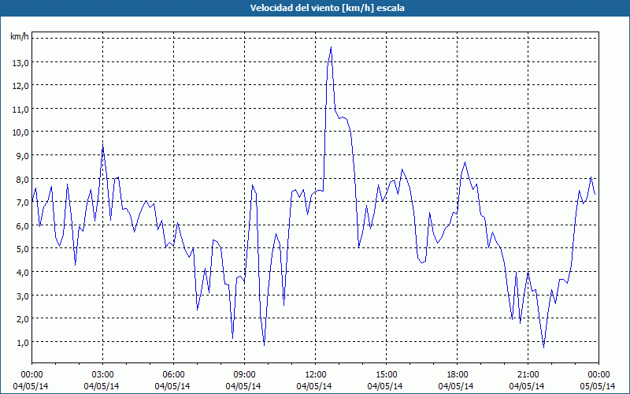Image resolution: width=630 pixels, height=394 pixels.
Task: Pick the '8,0' y-axis label
Action: point(21,179)
